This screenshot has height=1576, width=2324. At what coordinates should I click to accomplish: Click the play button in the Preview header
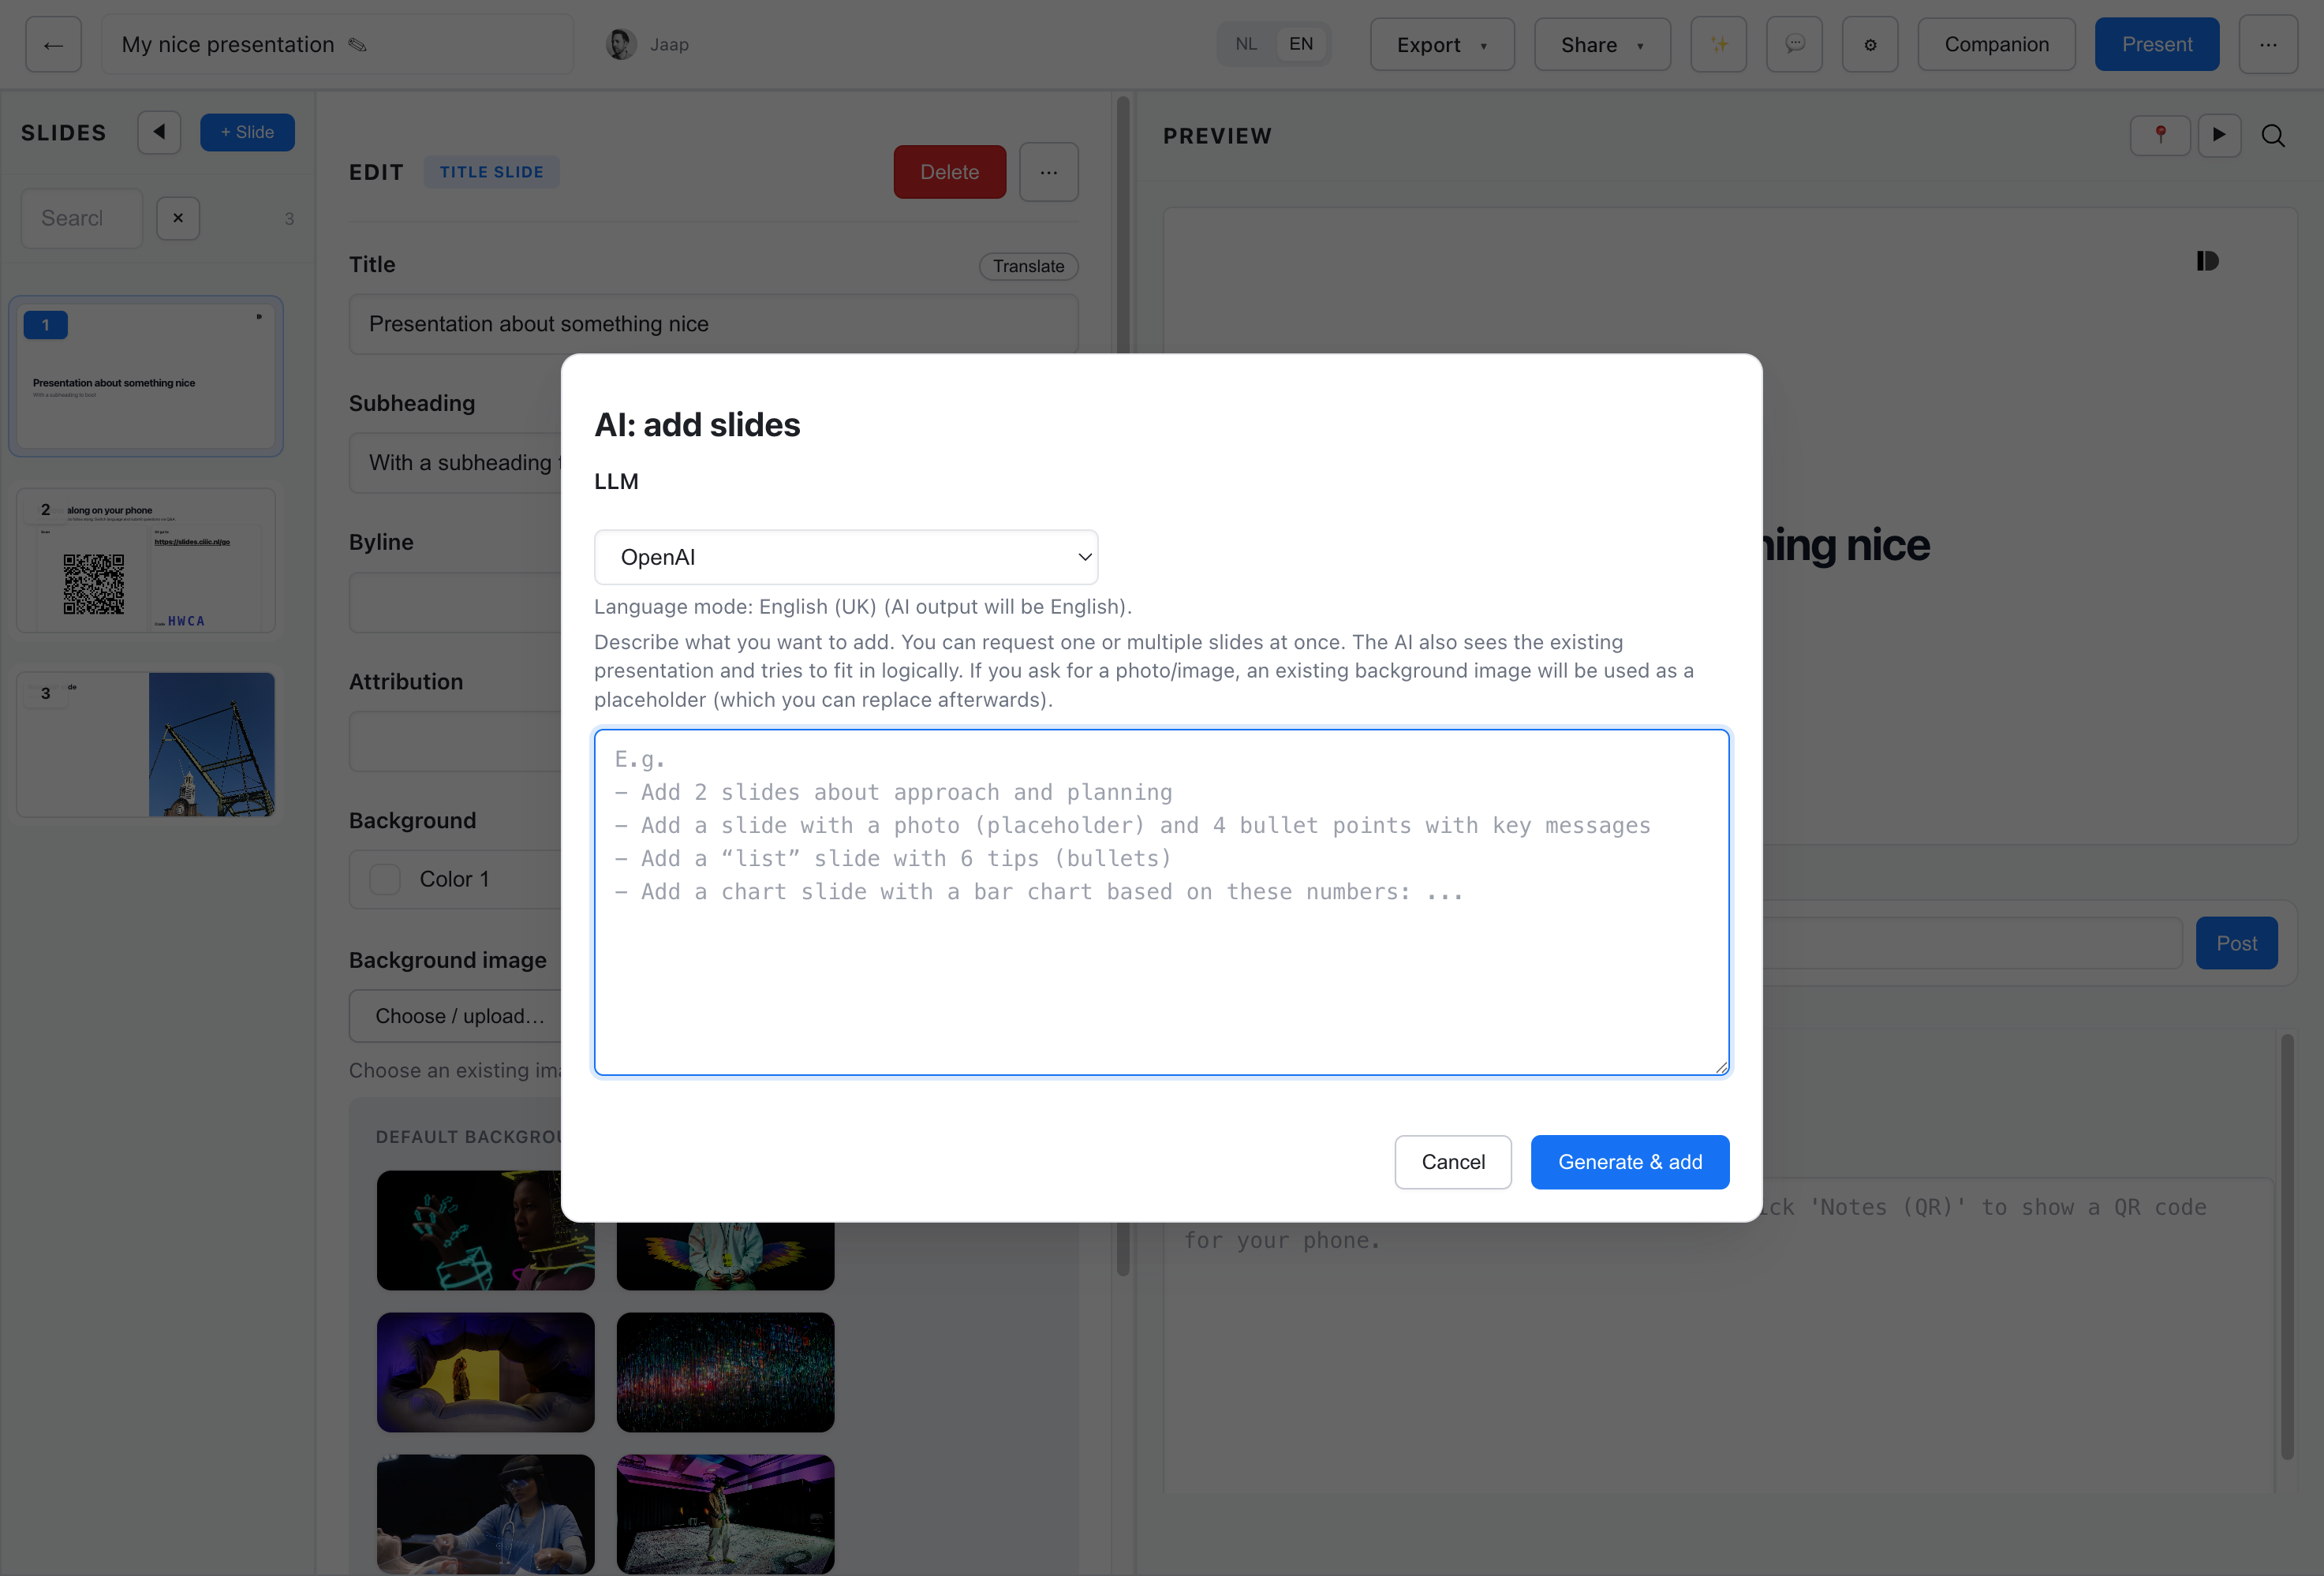tap(2219, 135)
